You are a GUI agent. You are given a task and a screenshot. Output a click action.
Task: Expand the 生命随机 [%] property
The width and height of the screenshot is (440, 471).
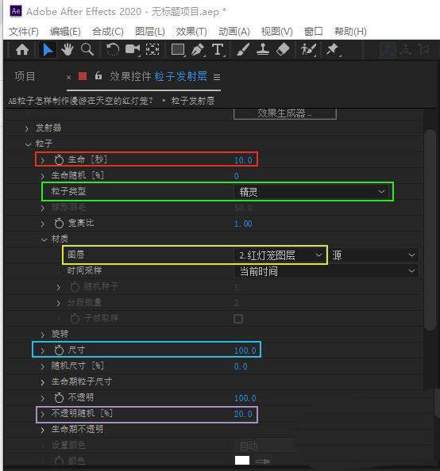(x=42, y=176)
